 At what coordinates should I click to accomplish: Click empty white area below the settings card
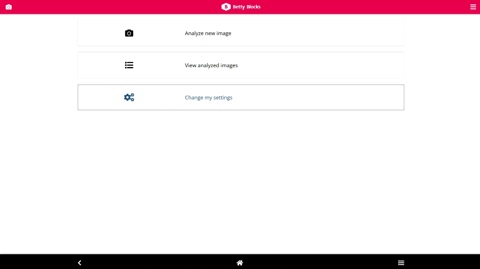[x=240, y=180]
